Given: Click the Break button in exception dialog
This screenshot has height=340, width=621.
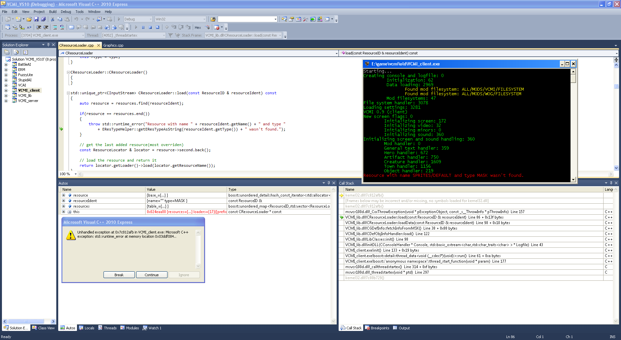Looking at the screenshot, I should pyautogui.click(x=119, y=275).
